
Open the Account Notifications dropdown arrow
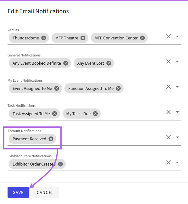pos(177,137)
